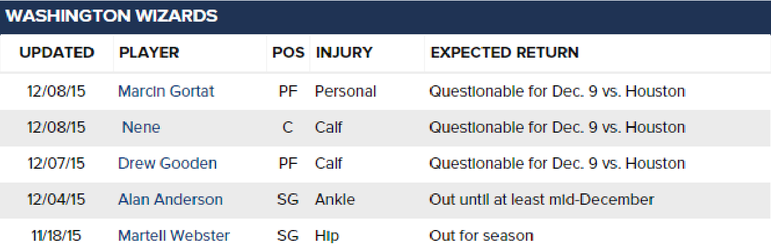
Task: Open Martell Webster player profile
Action: pos(174,235)
